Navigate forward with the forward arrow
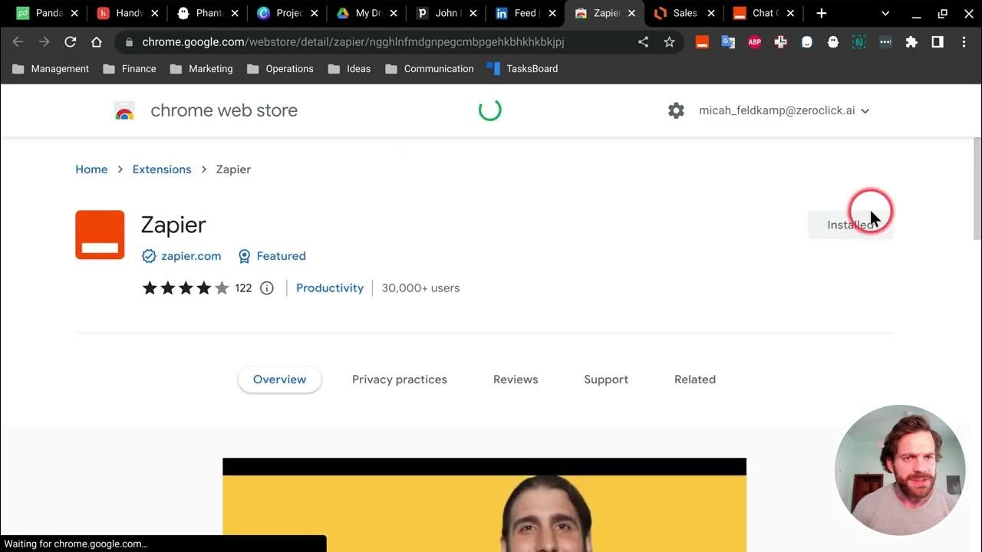 (x=44, y=42)
